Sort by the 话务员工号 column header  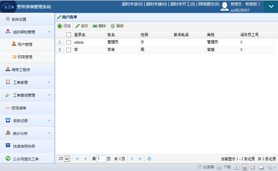[x=256, y=35]
